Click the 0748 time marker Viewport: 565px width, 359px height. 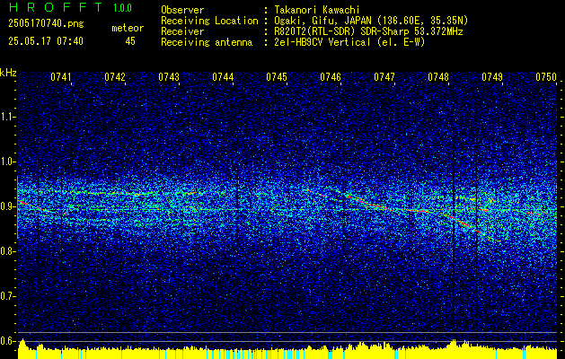point(438,77)
